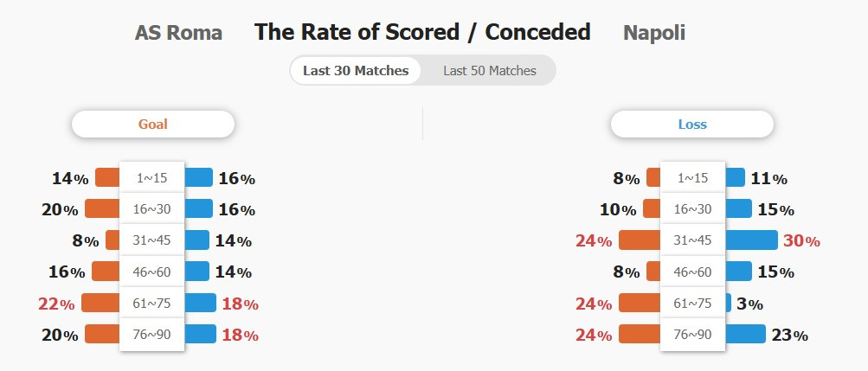Click the Napoli team name

653,33
